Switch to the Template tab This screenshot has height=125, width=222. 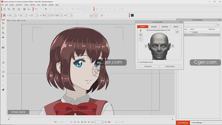point(154,27)
